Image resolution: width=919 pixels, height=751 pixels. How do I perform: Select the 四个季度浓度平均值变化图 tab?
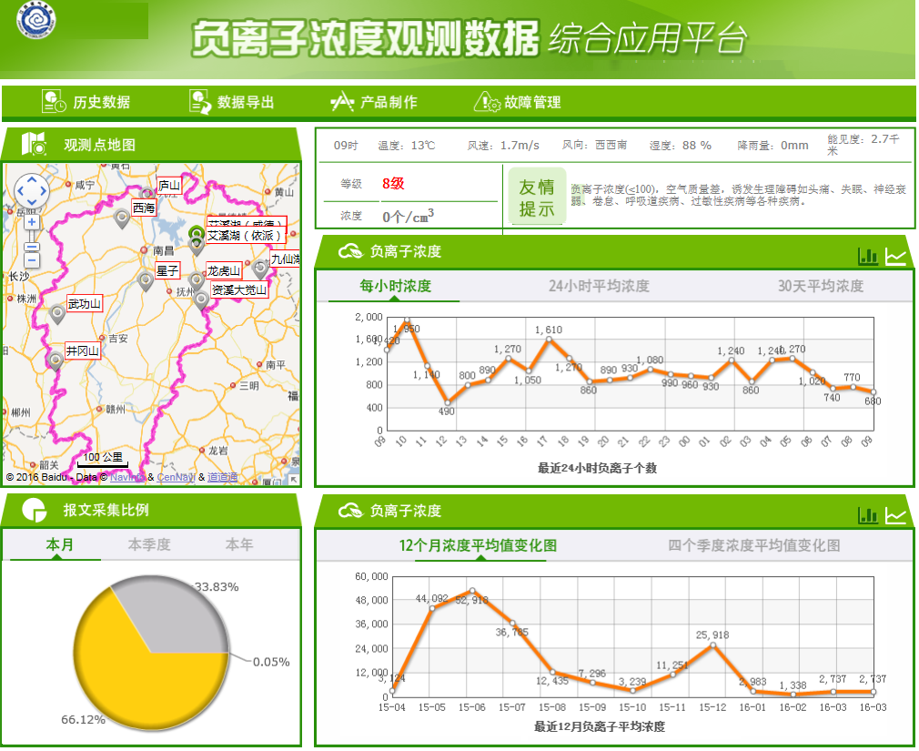[x=754, y=545]
